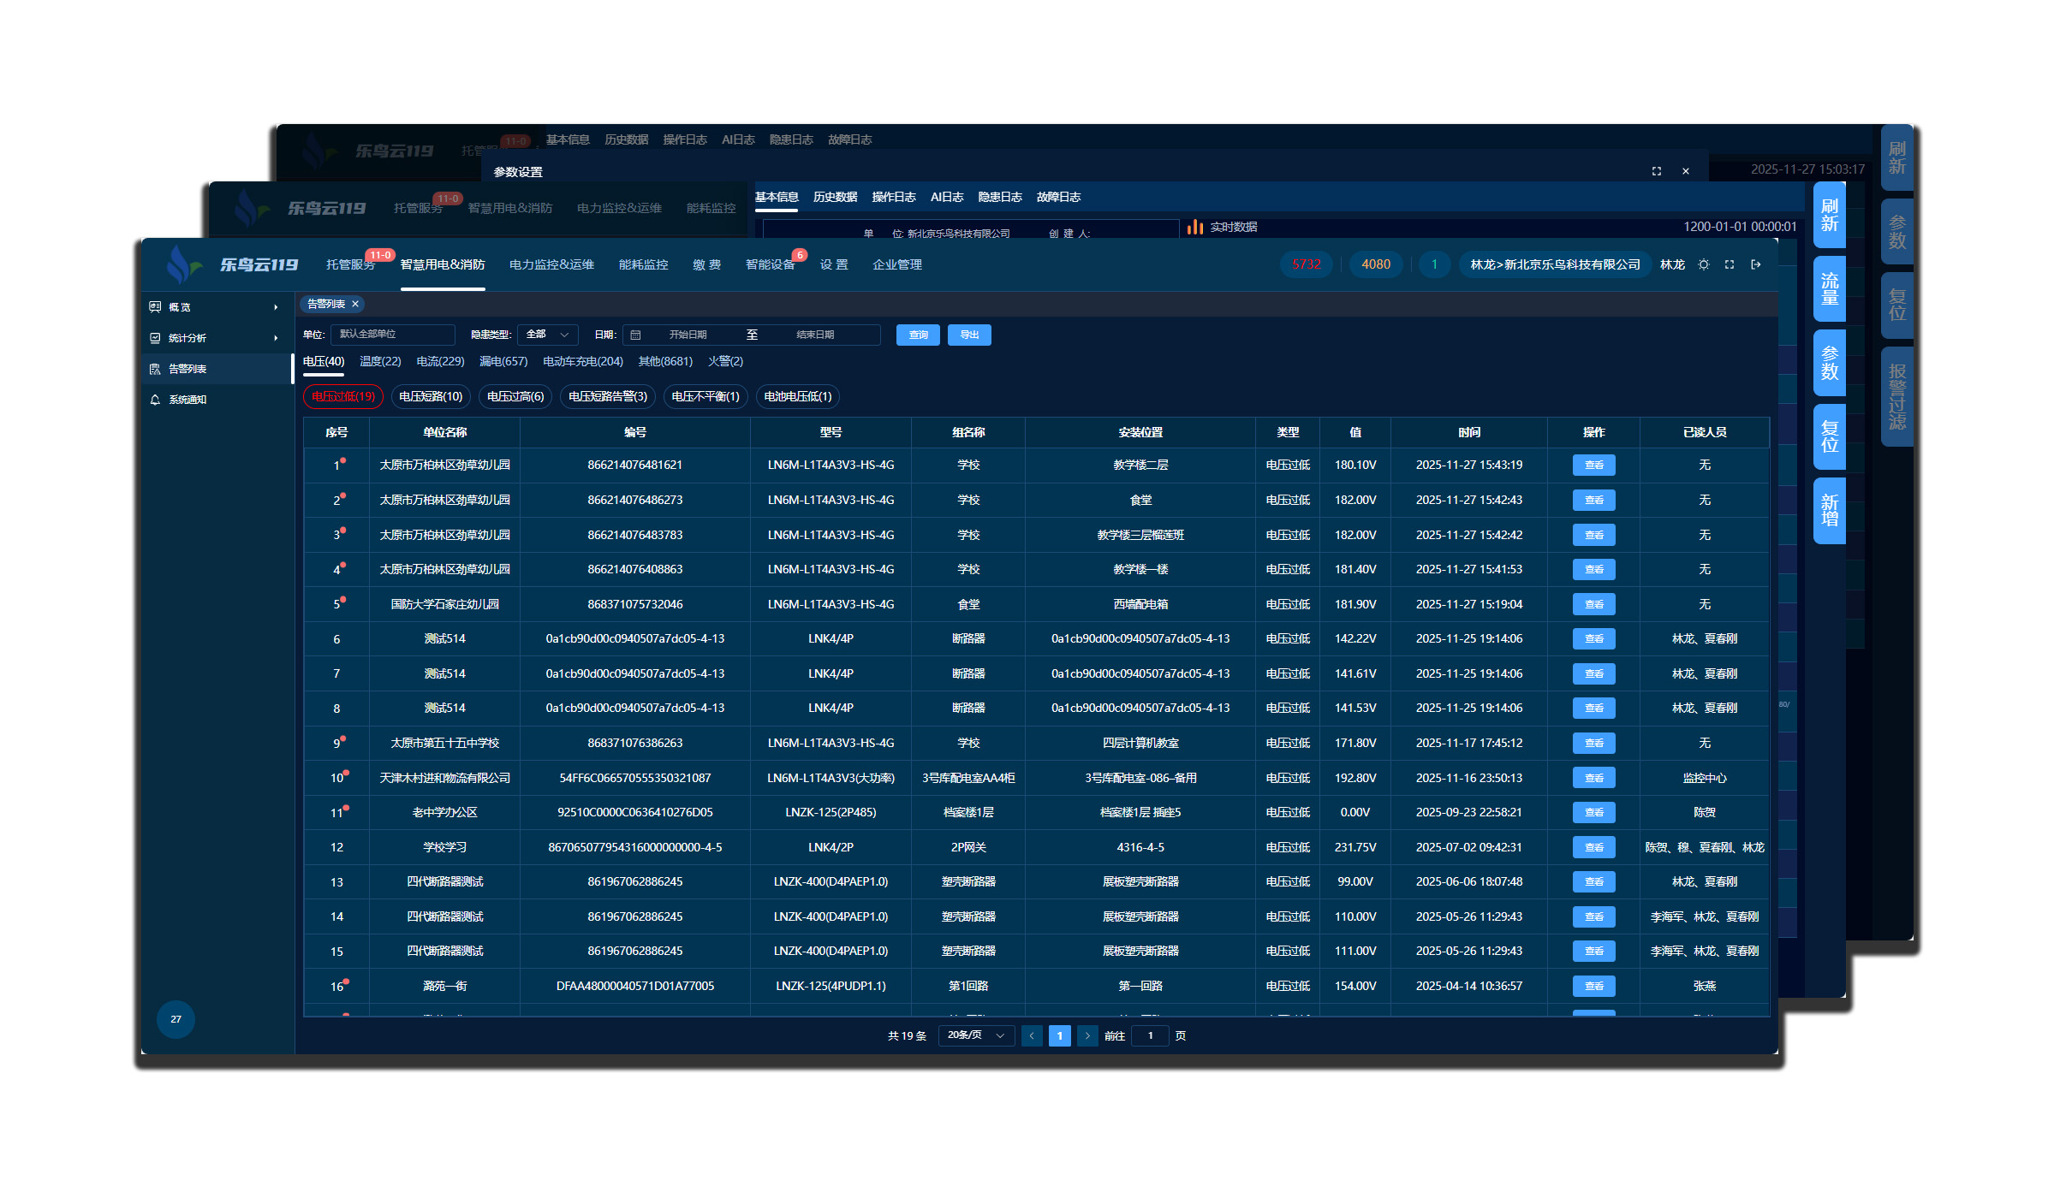The width and height of the screenshot is (2054, 1198).
Task: Click the logout icon in top bar
Action: (1756, 264)
